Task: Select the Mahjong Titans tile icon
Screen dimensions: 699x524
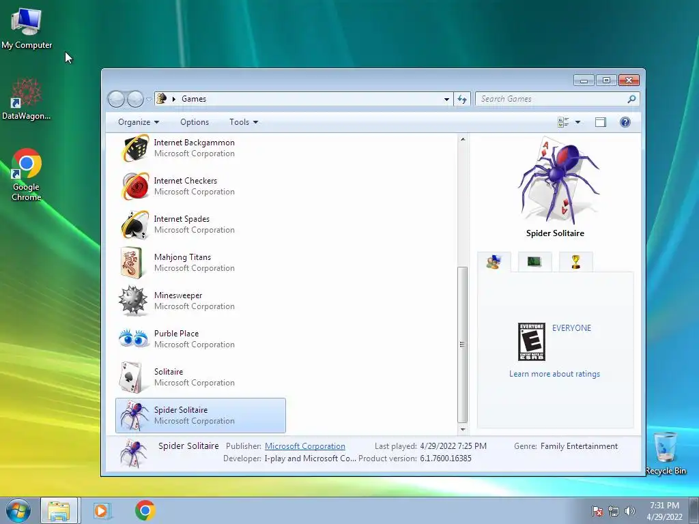Action: [132, 263]
